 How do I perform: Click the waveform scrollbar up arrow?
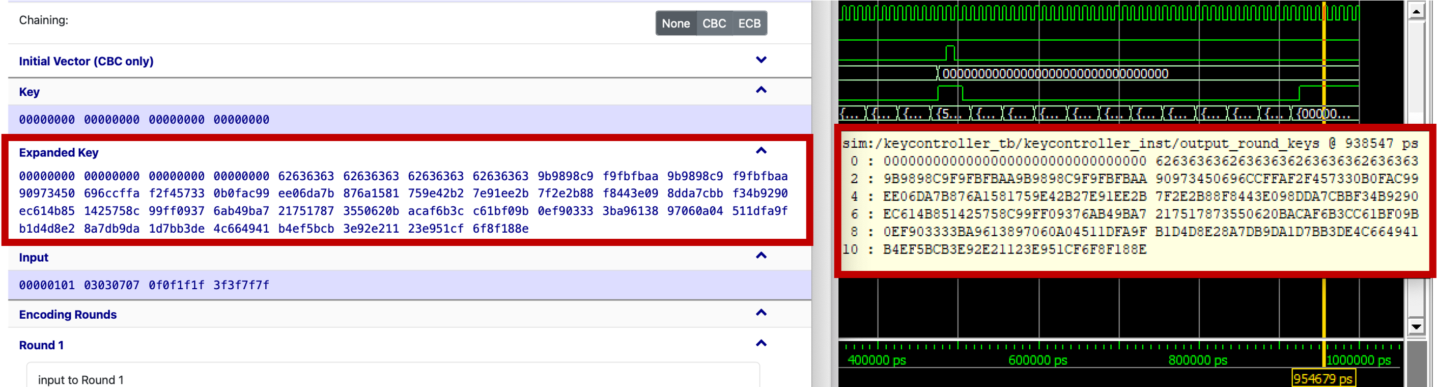coord(1416,11)
